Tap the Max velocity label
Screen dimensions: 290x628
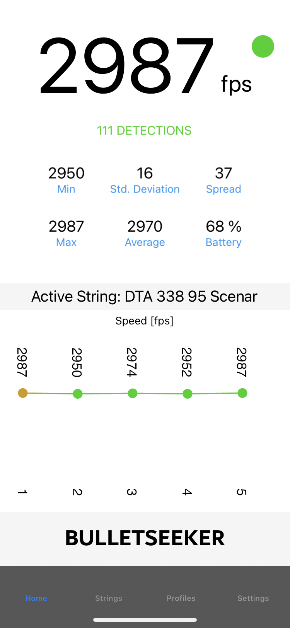pyautogui.click(x=67, y=242)
